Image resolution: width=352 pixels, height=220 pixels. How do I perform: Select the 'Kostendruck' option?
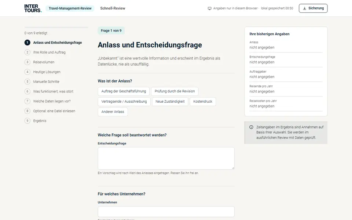coord(203,102)
